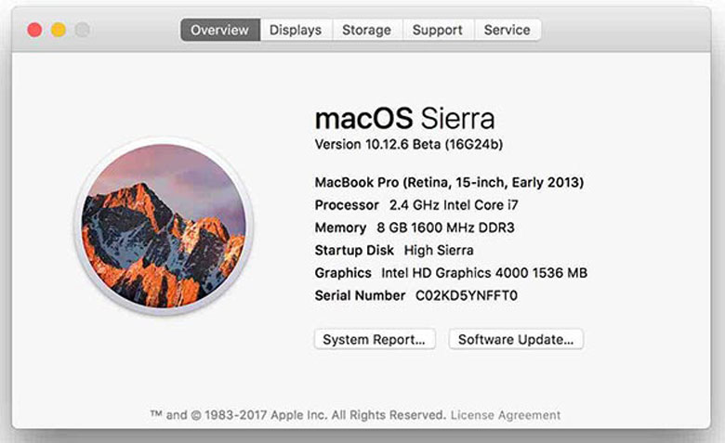This screenshot has width=725, height=443.
Task: Click the macOS Sierra mountain logo
Action: click(x=164, y=228)
